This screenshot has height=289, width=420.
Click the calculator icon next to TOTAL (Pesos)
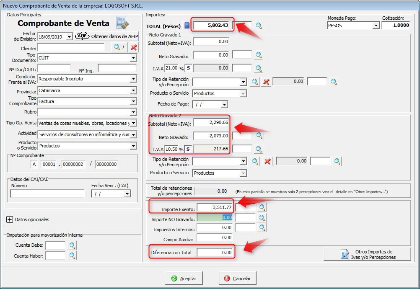(x=187, y=26)
